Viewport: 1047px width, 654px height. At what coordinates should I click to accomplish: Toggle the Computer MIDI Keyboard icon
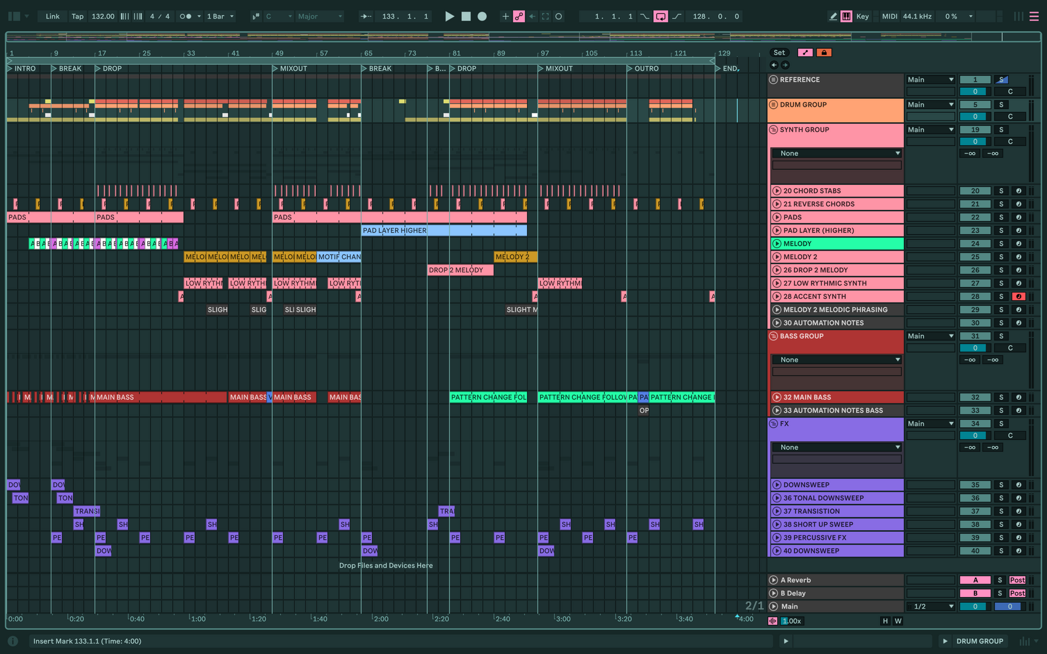coord(846,16)
